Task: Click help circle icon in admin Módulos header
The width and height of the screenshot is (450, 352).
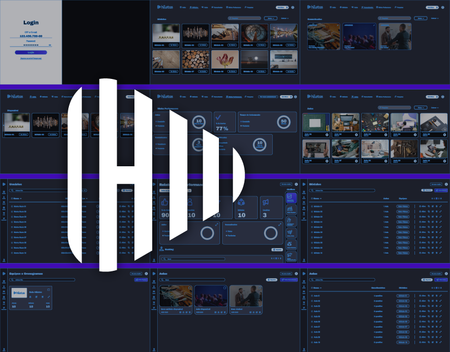Action: [x=446, y=184]
